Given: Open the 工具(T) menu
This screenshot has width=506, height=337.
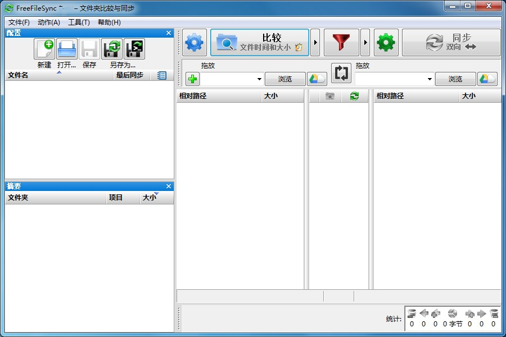Looking at the screenshot, I should (x=79, y=22).
